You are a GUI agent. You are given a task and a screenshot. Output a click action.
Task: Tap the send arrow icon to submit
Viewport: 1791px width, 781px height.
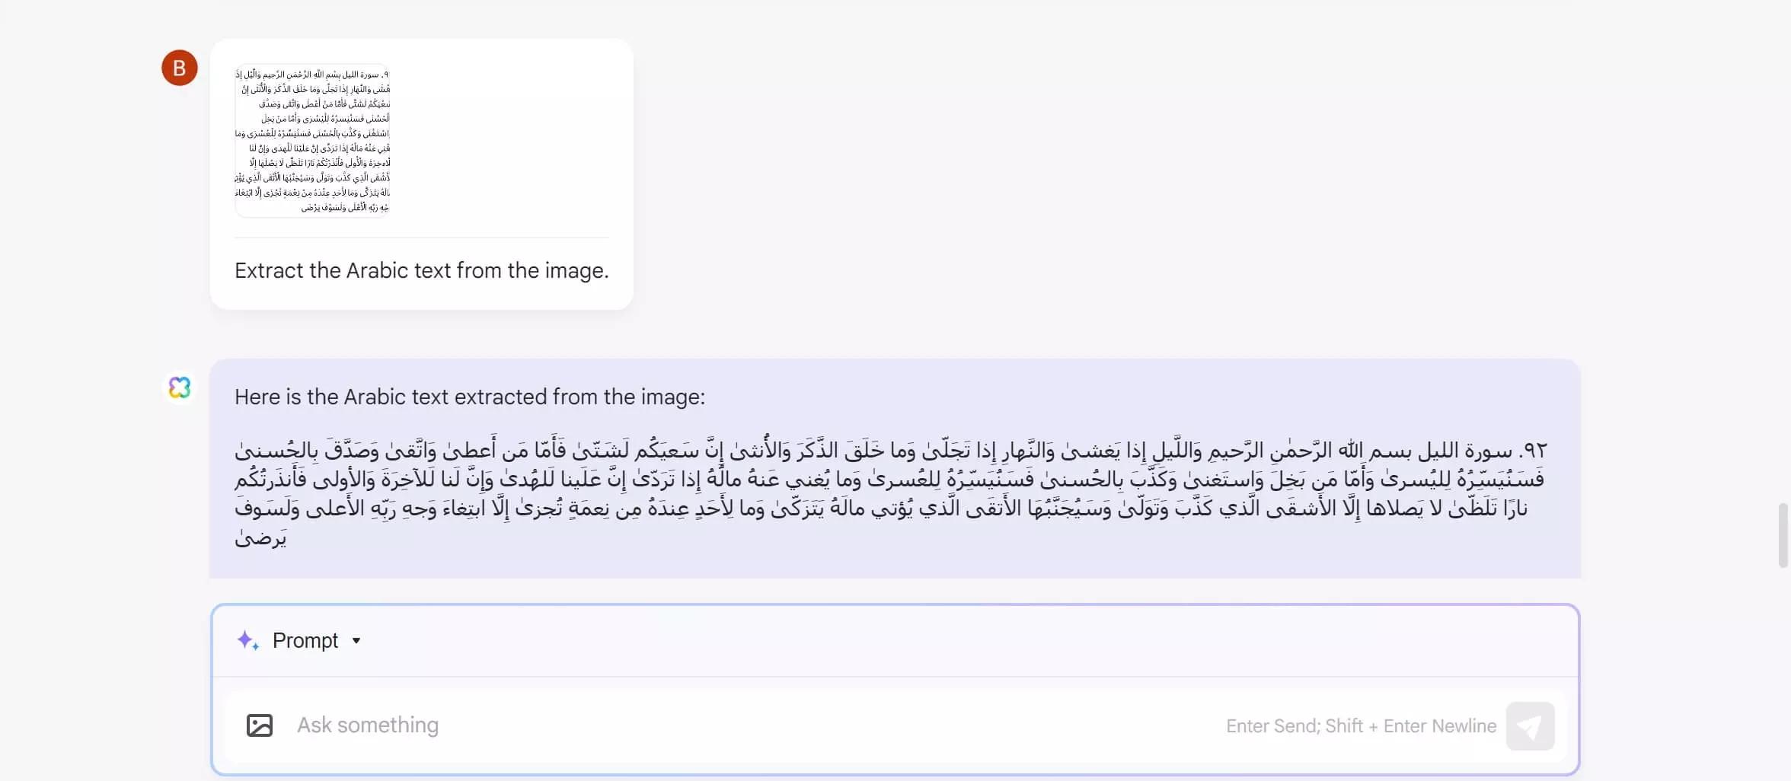[x=1531, y=725]
